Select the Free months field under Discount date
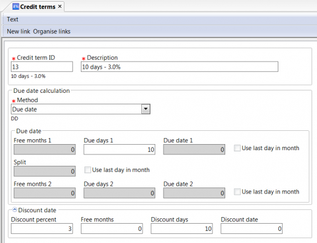317x243 pixels. coord(112,229)
